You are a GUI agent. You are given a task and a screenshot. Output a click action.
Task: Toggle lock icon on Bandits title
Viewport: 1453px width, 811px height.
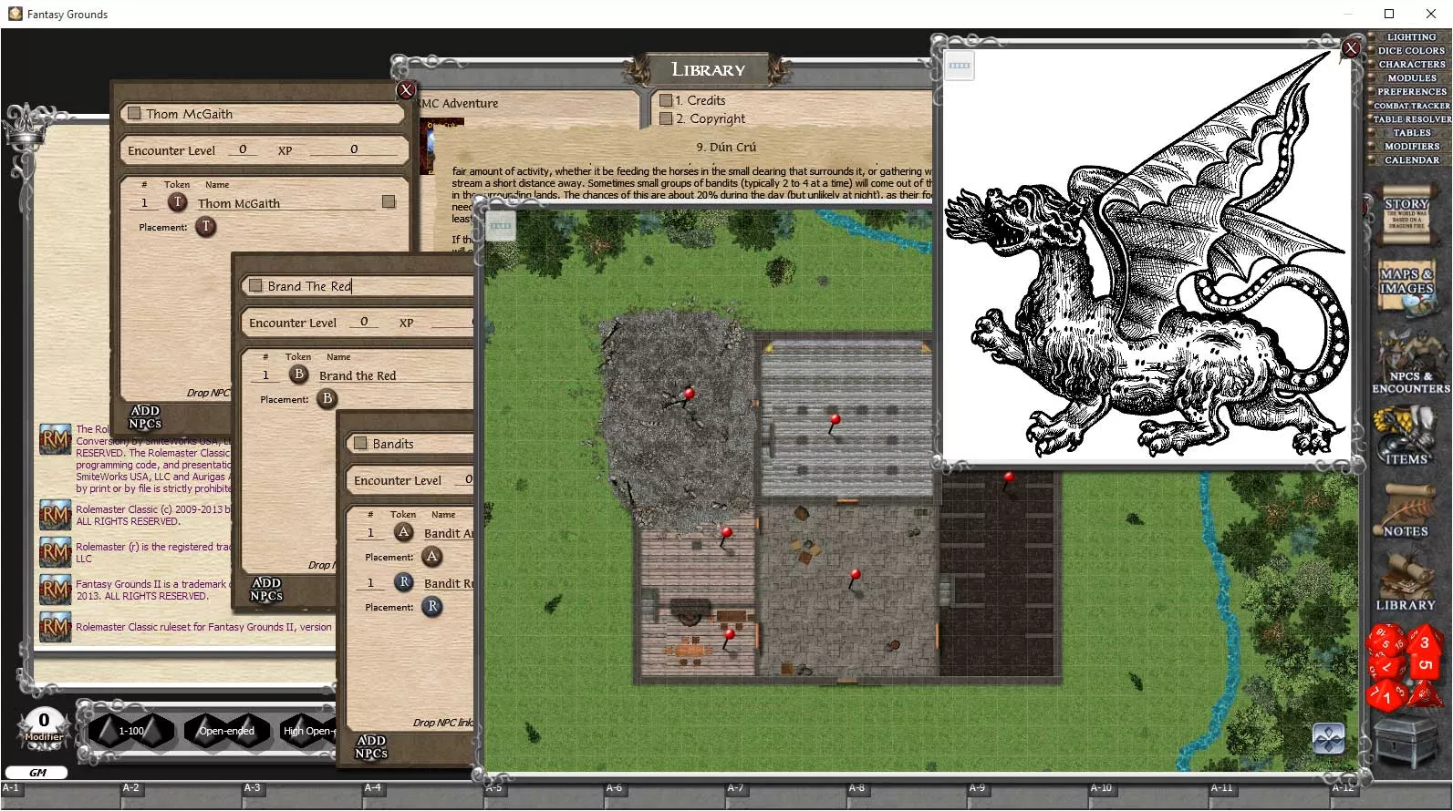360,443
